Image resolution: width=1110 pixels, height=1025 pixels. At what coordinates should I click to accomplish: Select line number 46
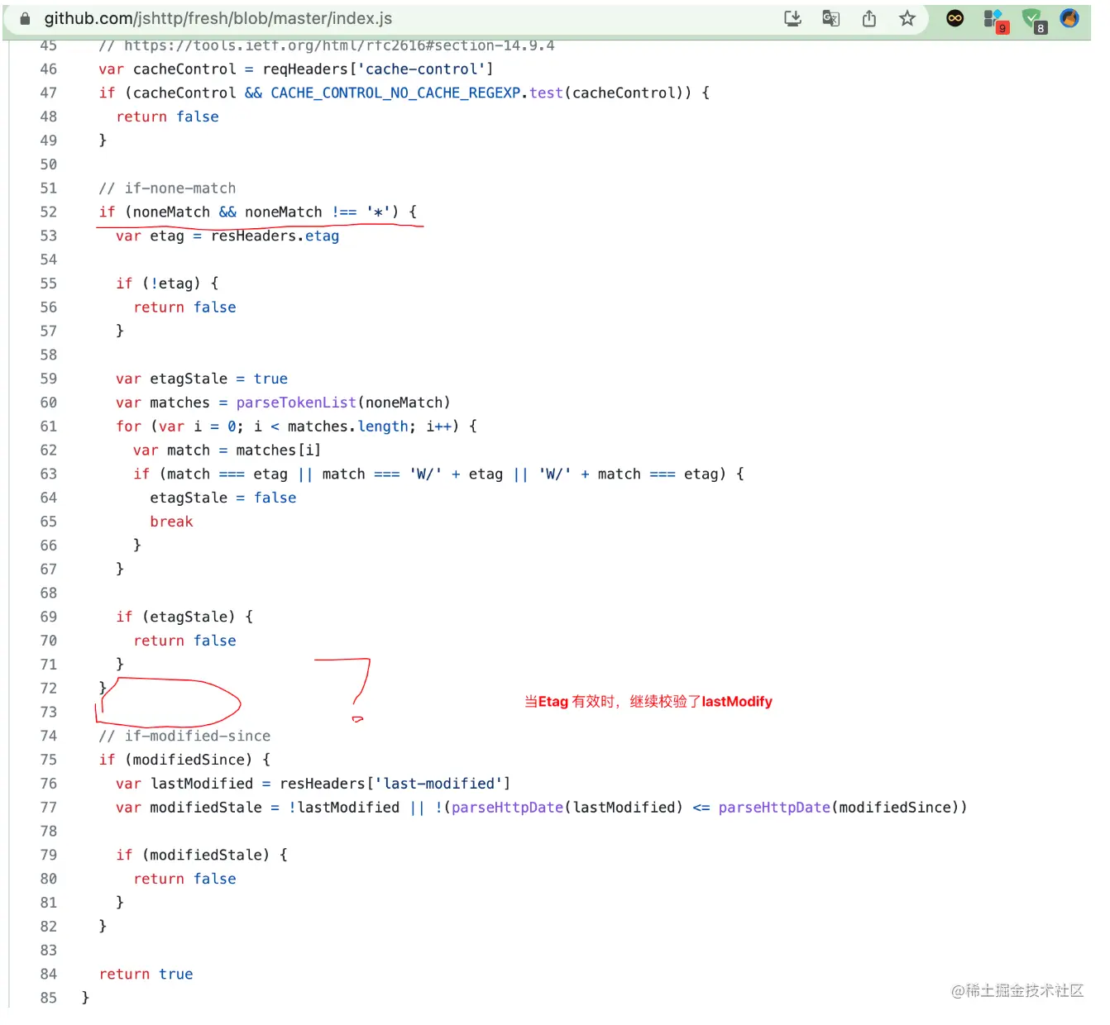[x=49, y=69]
